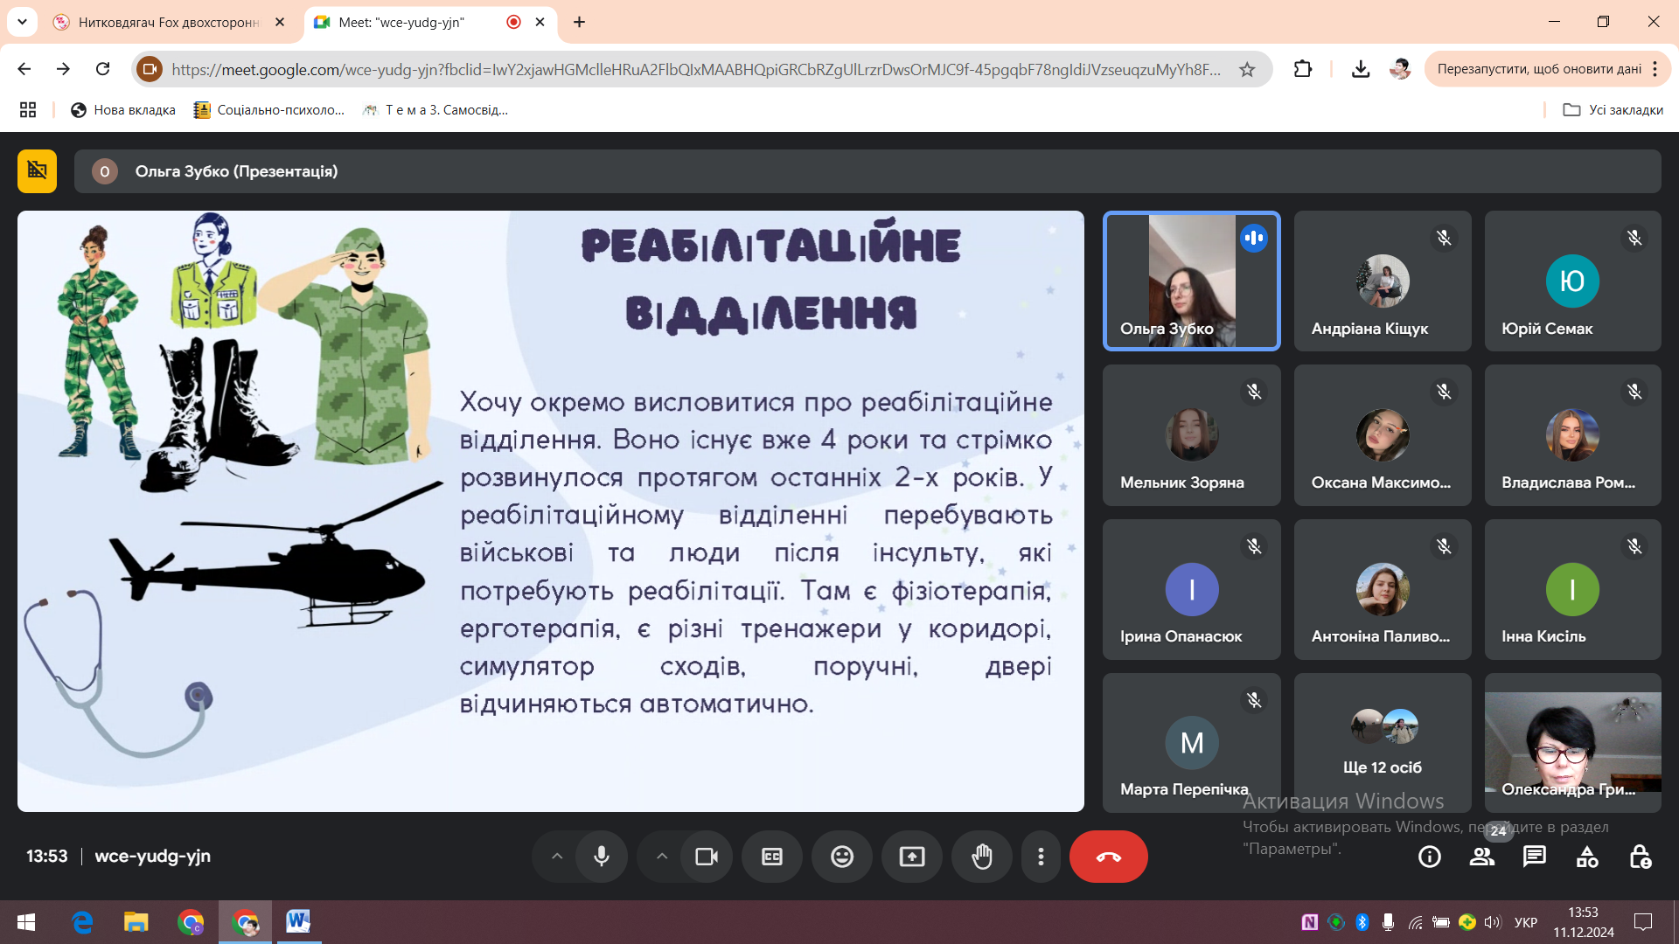Image resolution: width=1679 pixels, height=944 pixels.
Task: Open the activities icon
Action: [1587, 857]
